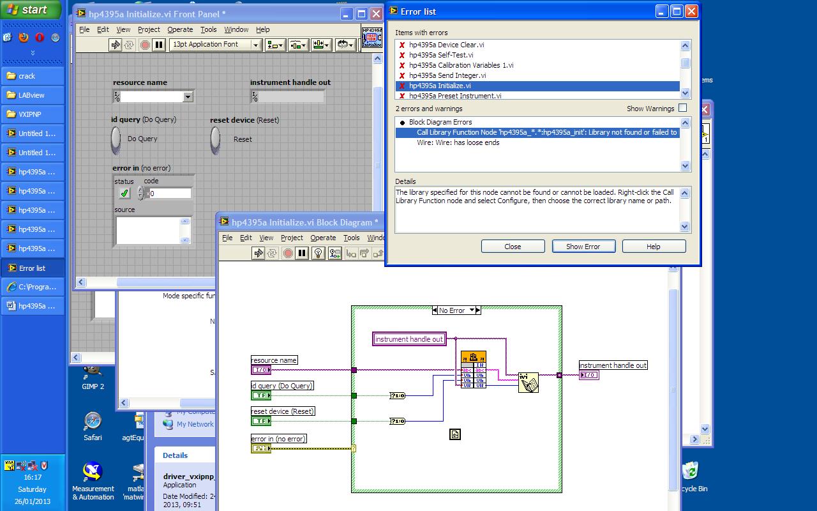
Task: Click the error in source text box
Action: tap(149, 231)
